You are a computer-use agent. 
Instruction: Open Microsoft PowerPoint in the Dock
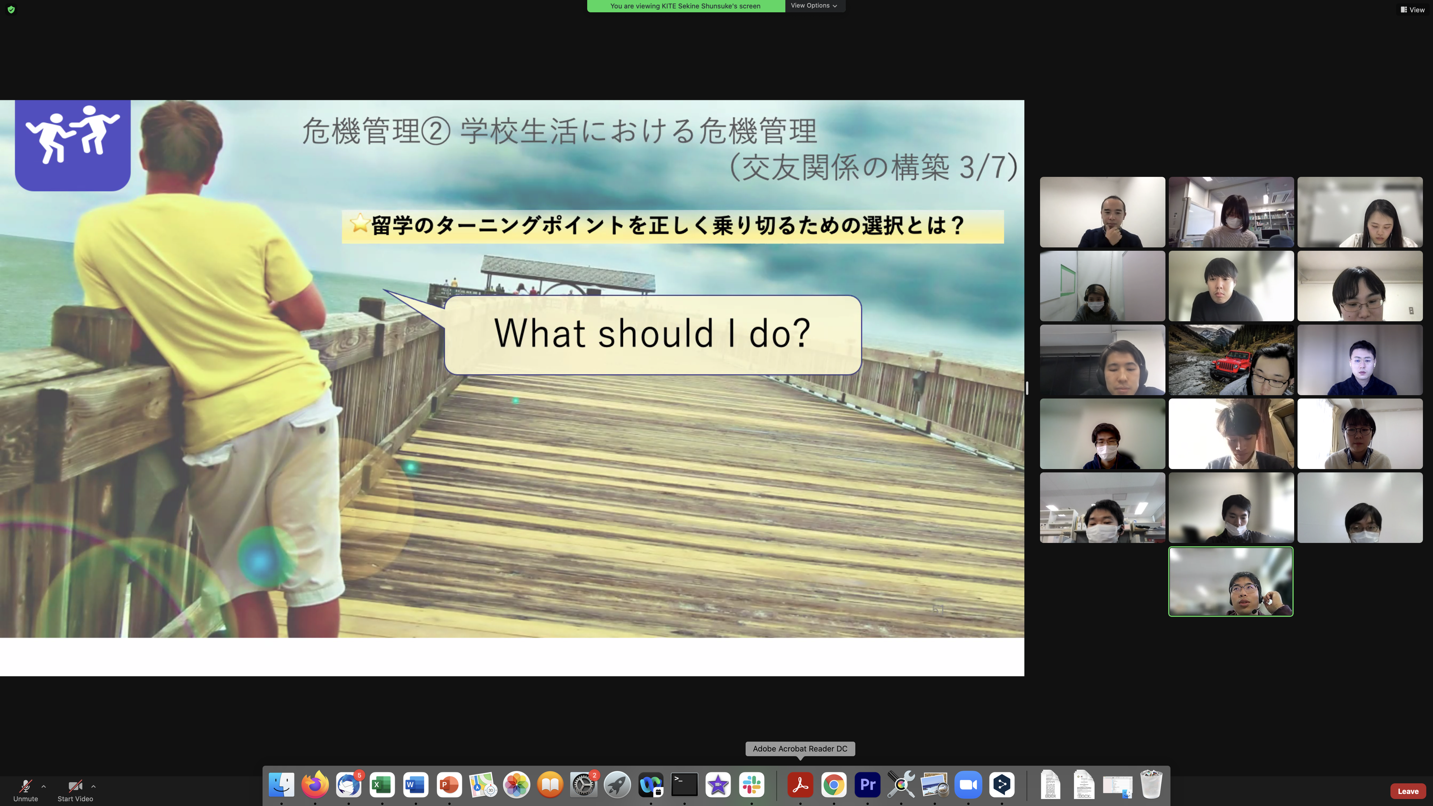(x=449, y=785)
